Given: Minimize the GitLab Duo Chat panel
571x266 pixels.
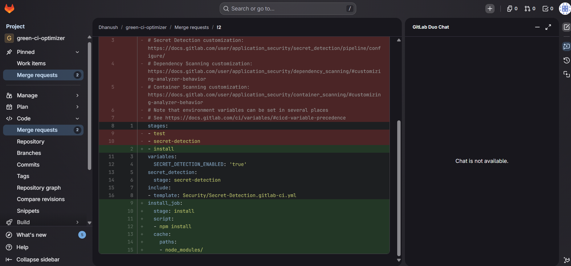Looking at the screenshot, I should (537, 27).
